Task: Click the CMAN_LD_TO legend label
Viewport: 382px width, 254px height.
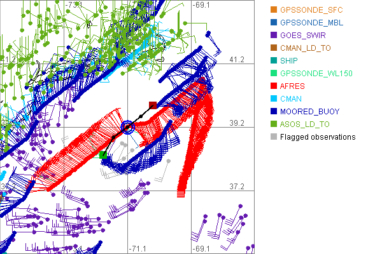Action: coord(306,48)
